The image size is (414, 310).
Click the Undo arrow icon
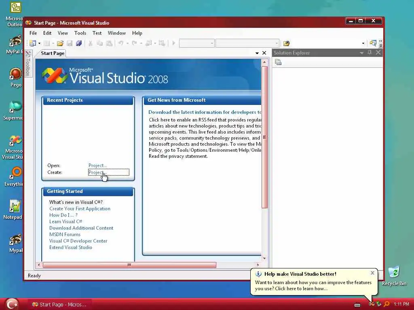[121, 43]
